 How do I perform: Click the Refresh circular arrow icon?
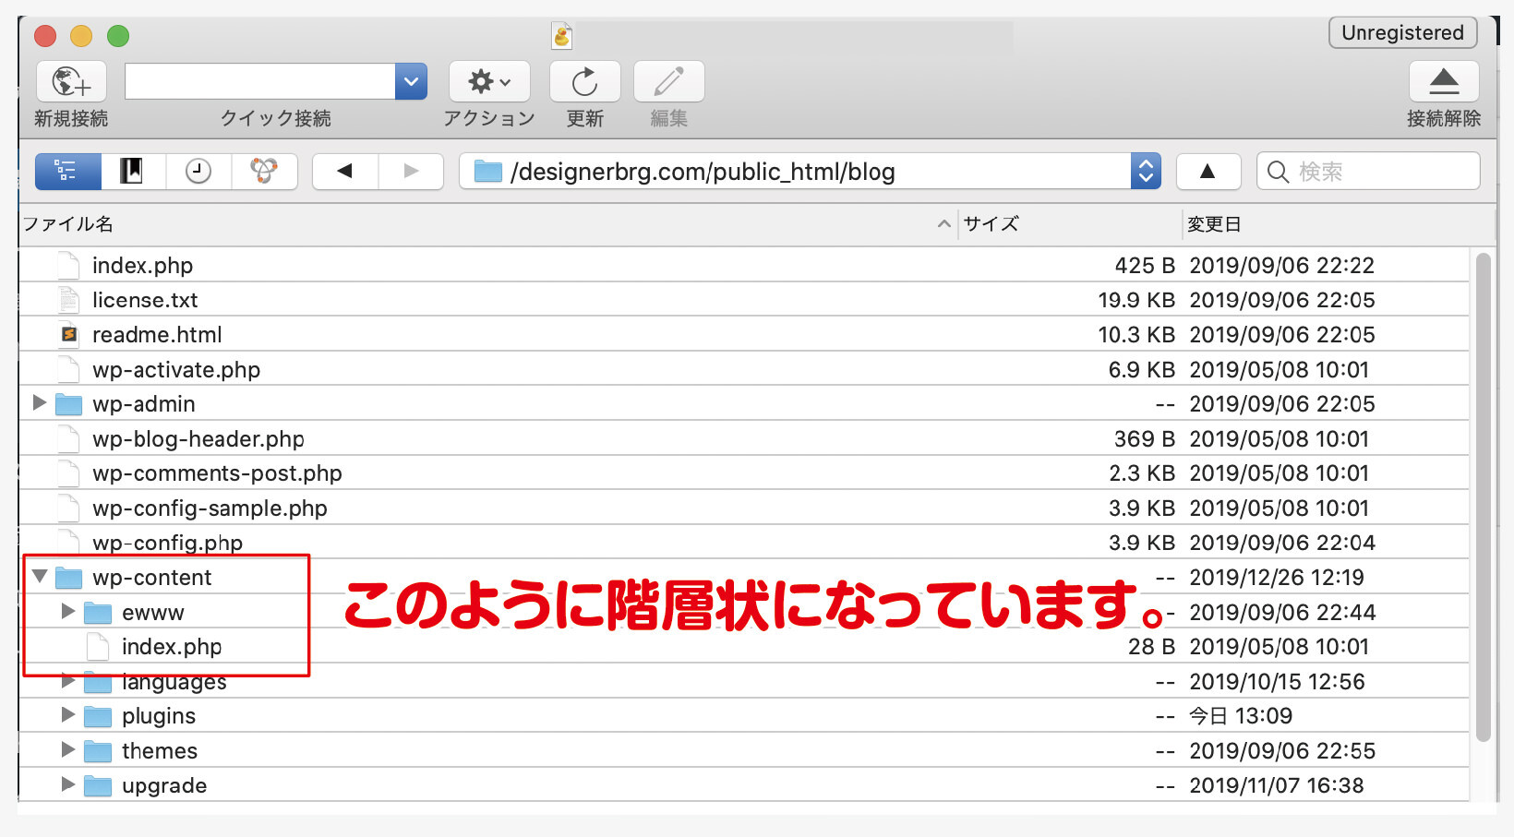pos(584,82)
